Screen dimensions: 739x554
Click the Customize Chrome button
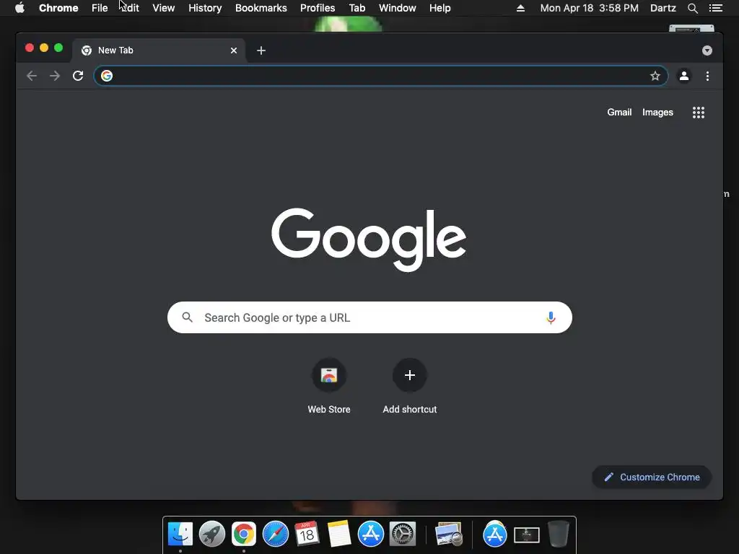(x=652, y=478)
